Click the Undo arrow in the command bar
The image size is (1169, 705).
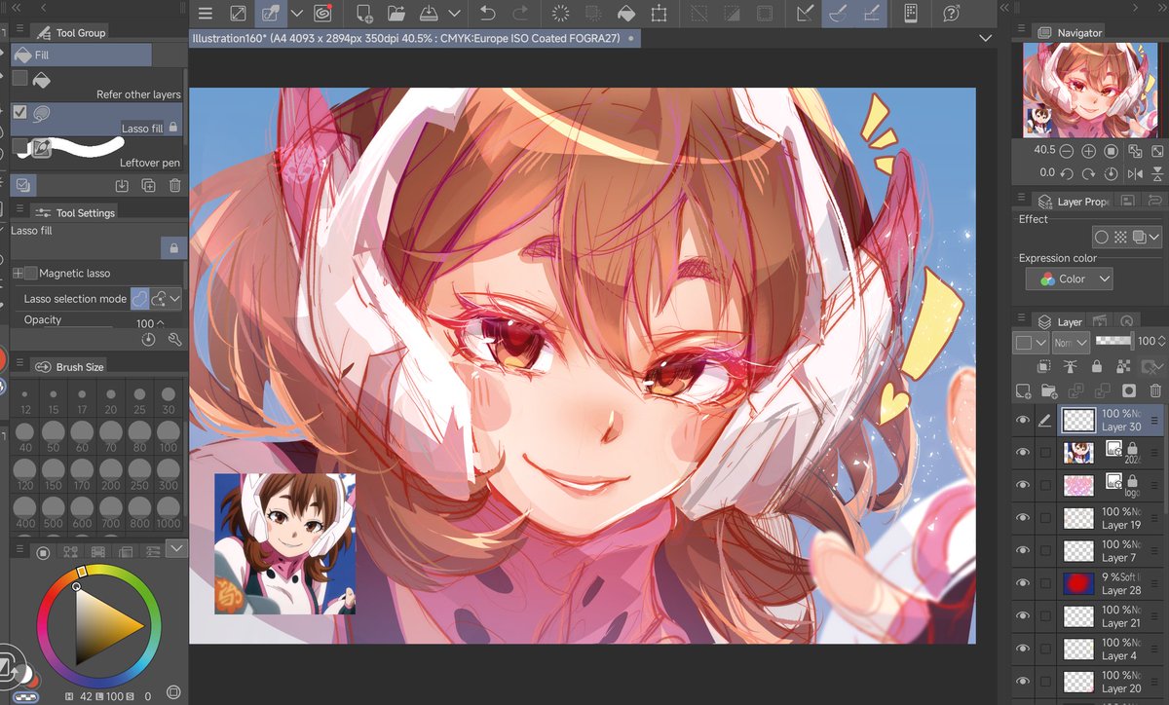pos(488,14)
